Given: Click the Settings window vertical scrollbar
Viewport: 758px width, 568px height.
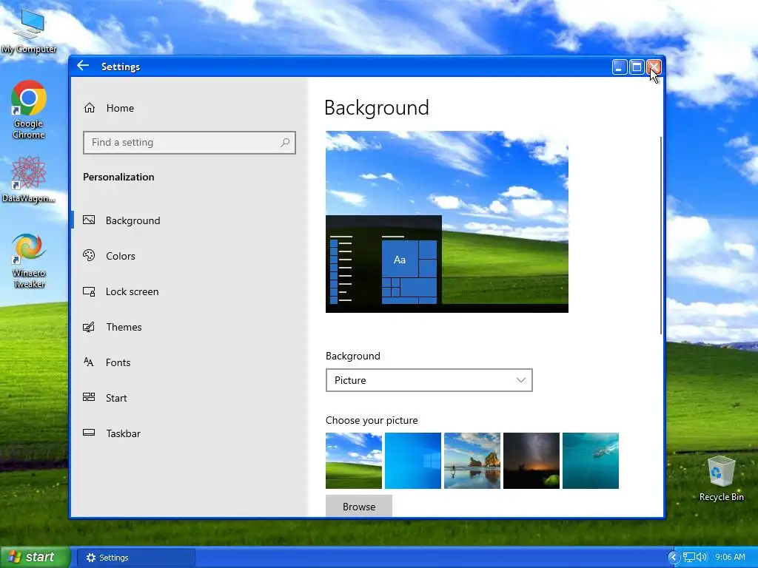Looking at the screenshot, I should (x=660, y=236).
